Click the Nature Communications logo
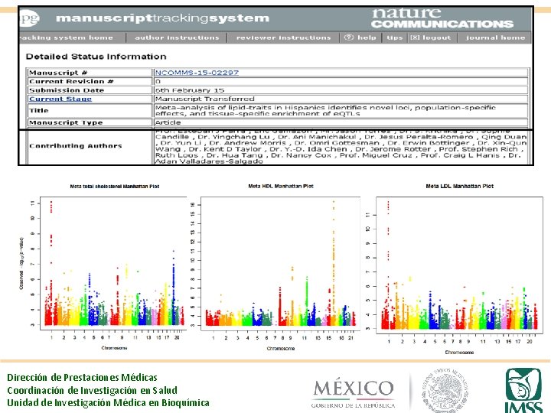This screenshot has height=413, width=551. coord(442,18)
